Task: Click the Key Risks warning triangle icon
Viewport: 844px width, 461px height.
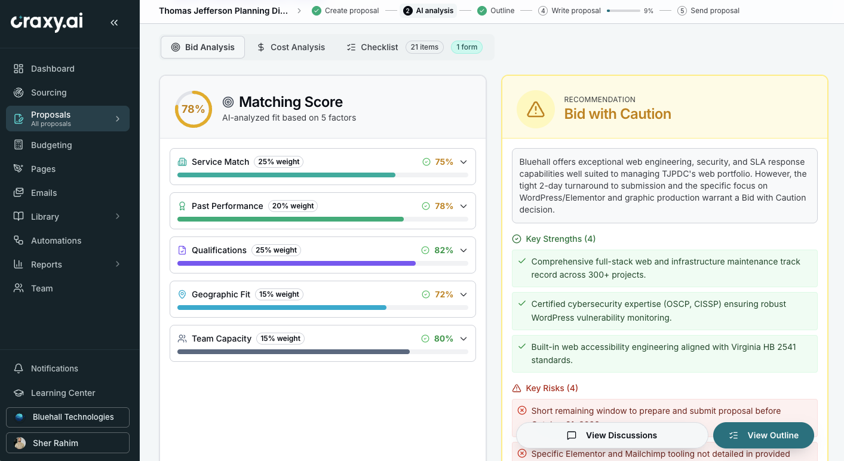Action: coord(517,388)
